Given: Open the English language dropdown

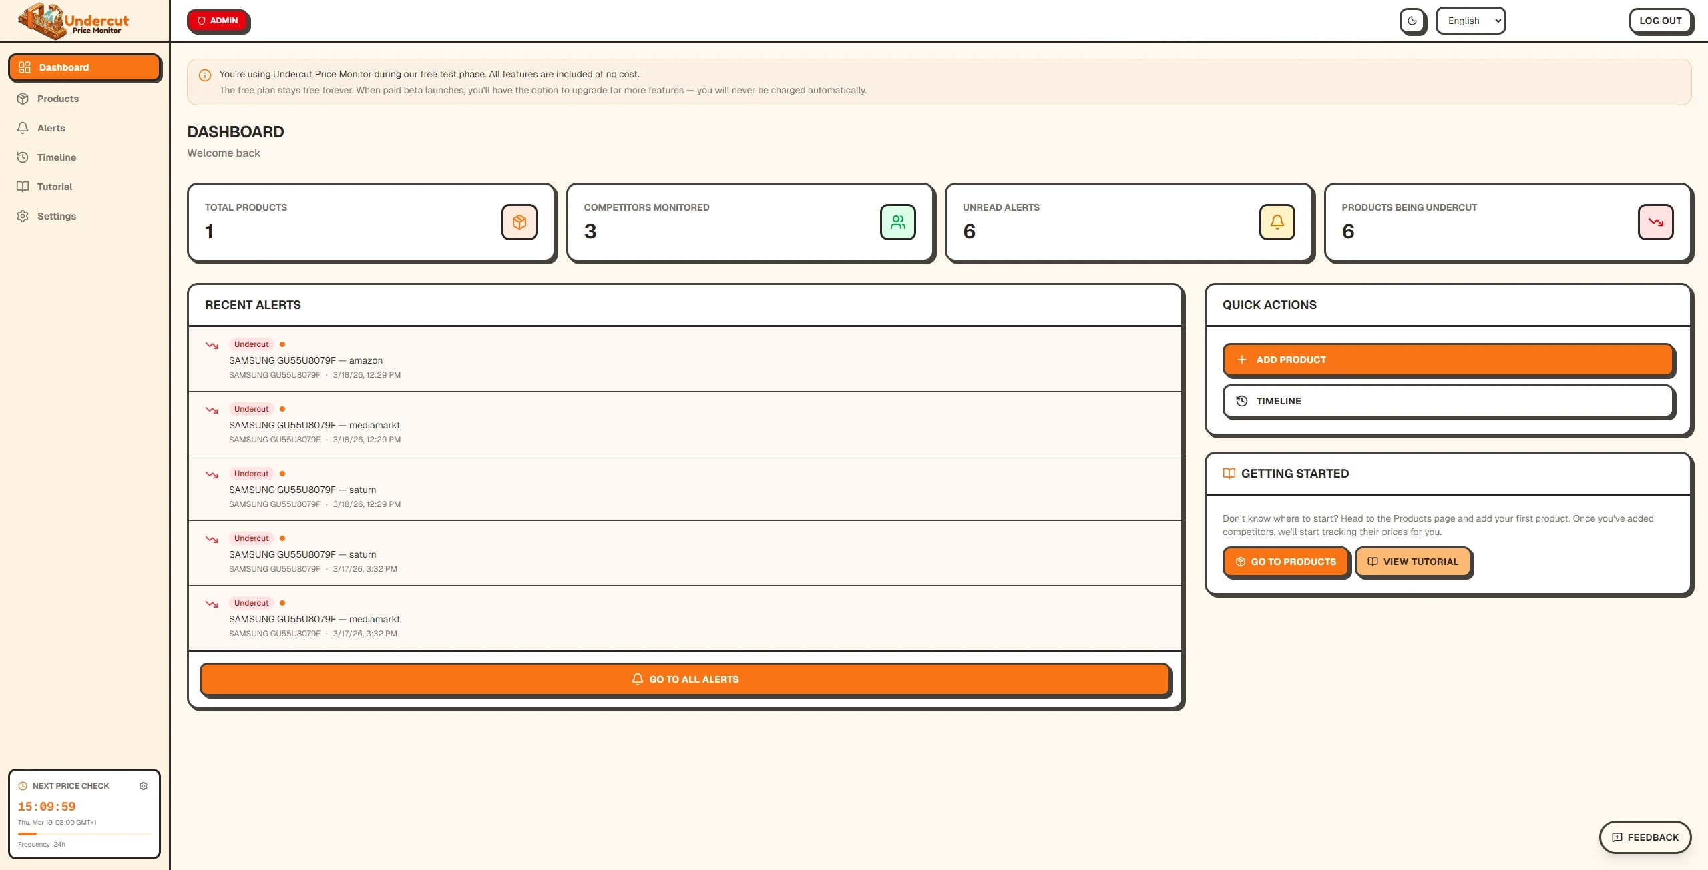Looking at the screenshot, I should (x=1470, y=21).
